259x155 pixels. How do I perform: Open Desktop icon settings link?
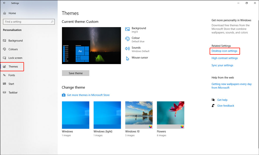[225, 51]
